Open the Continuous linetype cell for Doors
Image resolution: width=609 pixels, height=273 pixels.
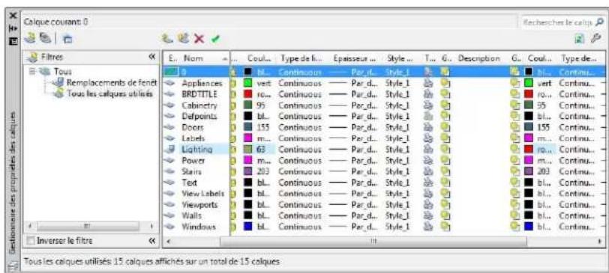click(299, 127)
